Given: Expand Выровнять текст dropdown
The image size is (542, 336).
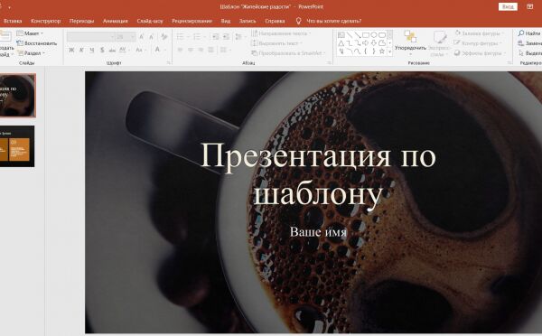Looking at the screenshot, I should [277, 43].
